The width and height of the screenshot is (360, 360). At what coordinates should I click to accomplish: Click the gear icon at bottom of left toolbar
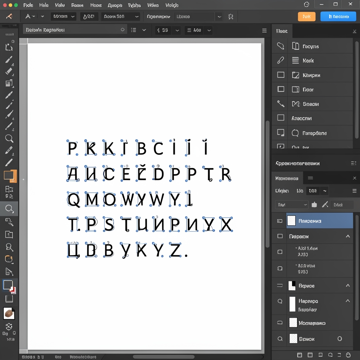click(9, 327)
